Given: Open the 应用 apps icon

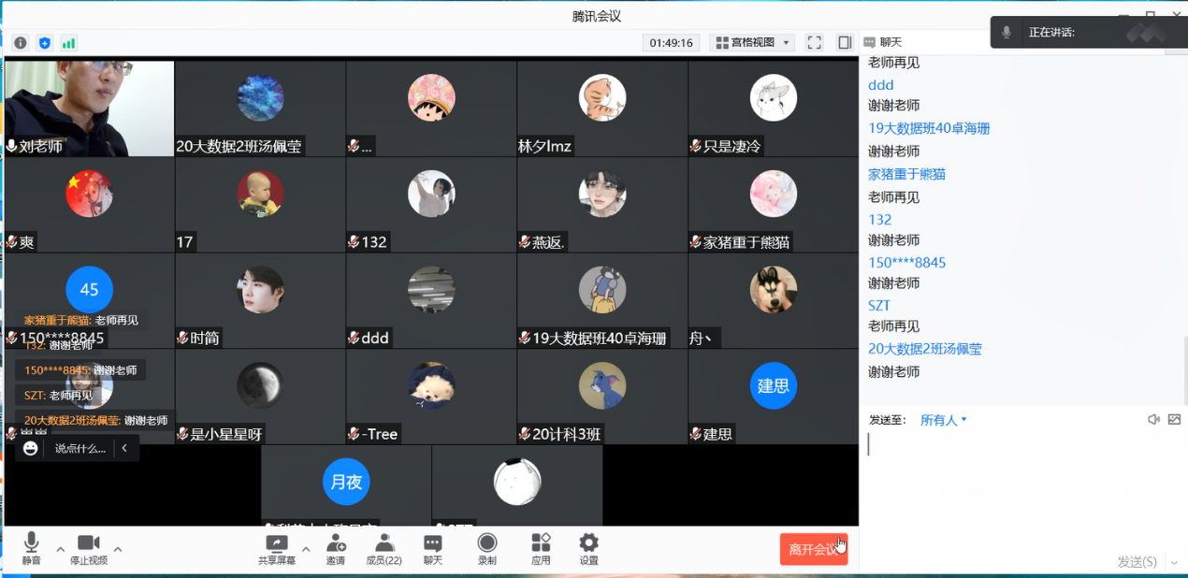Looking at the screenshot, I should coord(541,549).
